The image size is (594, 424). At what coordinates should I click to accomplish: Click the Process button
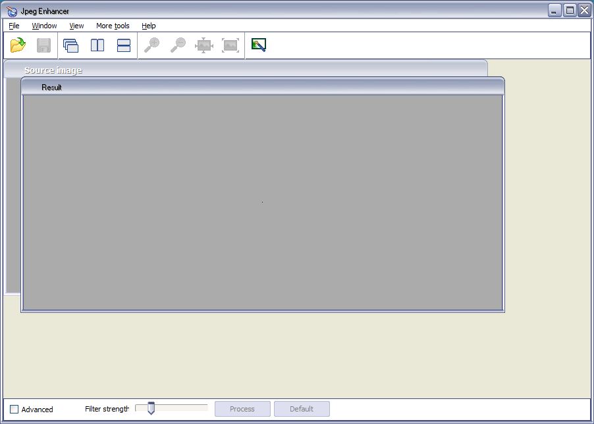click(x=242, y=409)
